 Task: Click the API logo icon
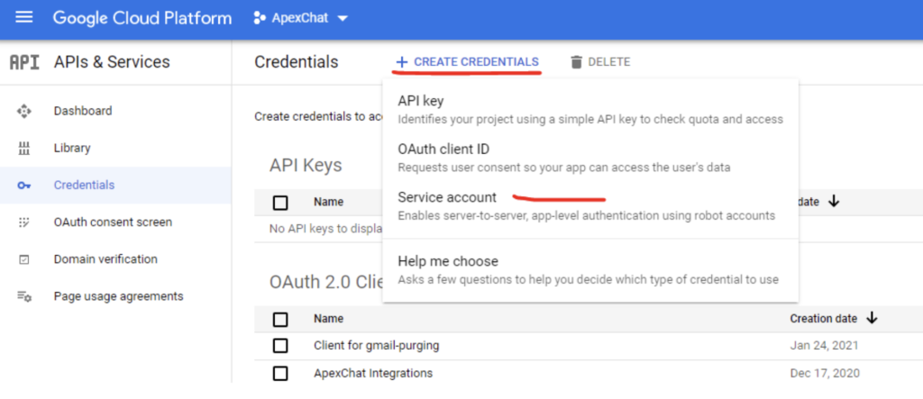[24, 62]
